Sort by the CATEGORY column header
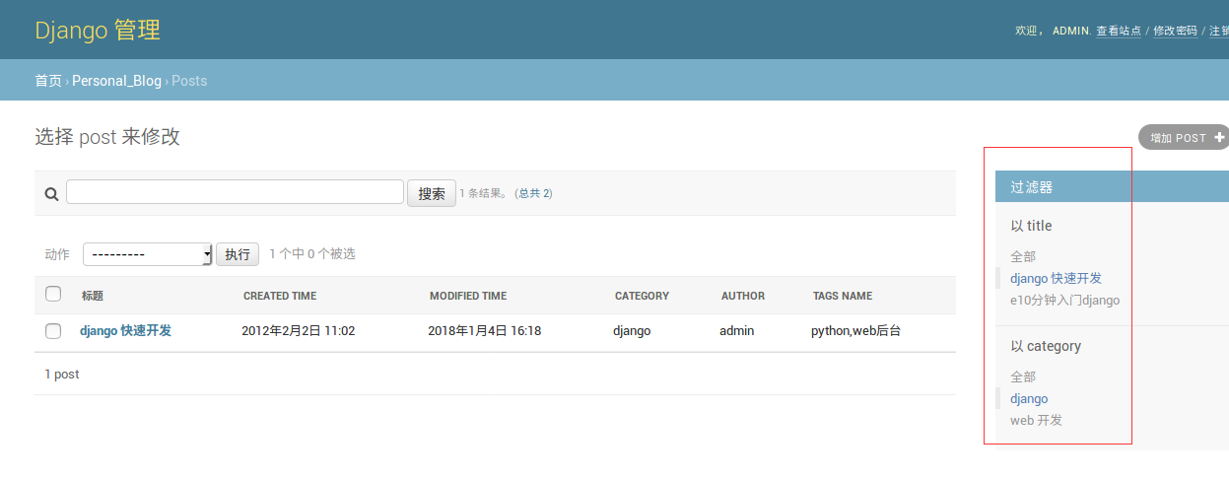Viewport: 1229px width, 480px height. (642, 296)
